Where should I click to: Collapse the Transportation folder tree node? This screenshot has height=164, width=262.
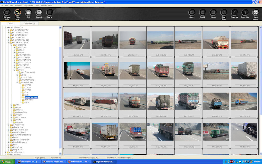tap(17, 82)
